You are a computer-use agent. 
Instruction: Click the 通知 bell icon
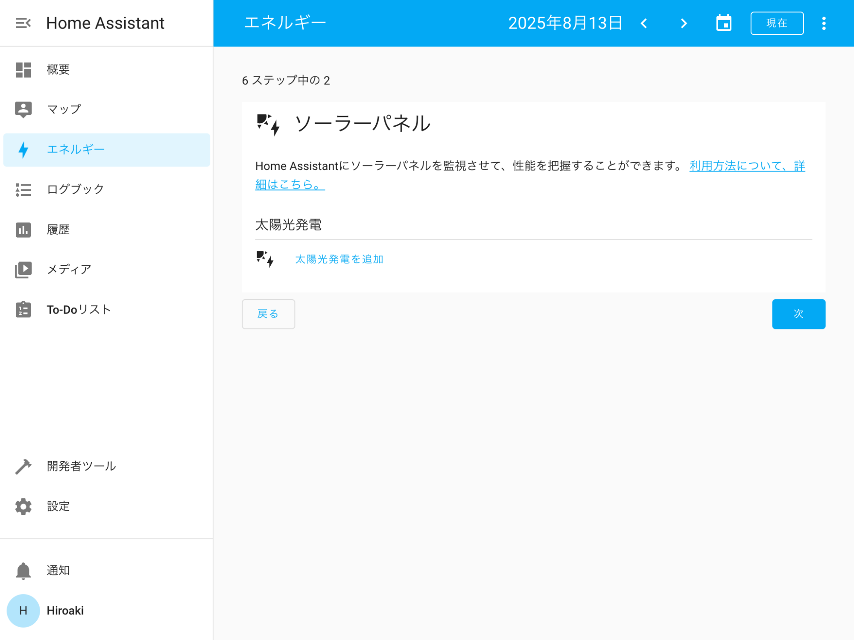point(23,570)
